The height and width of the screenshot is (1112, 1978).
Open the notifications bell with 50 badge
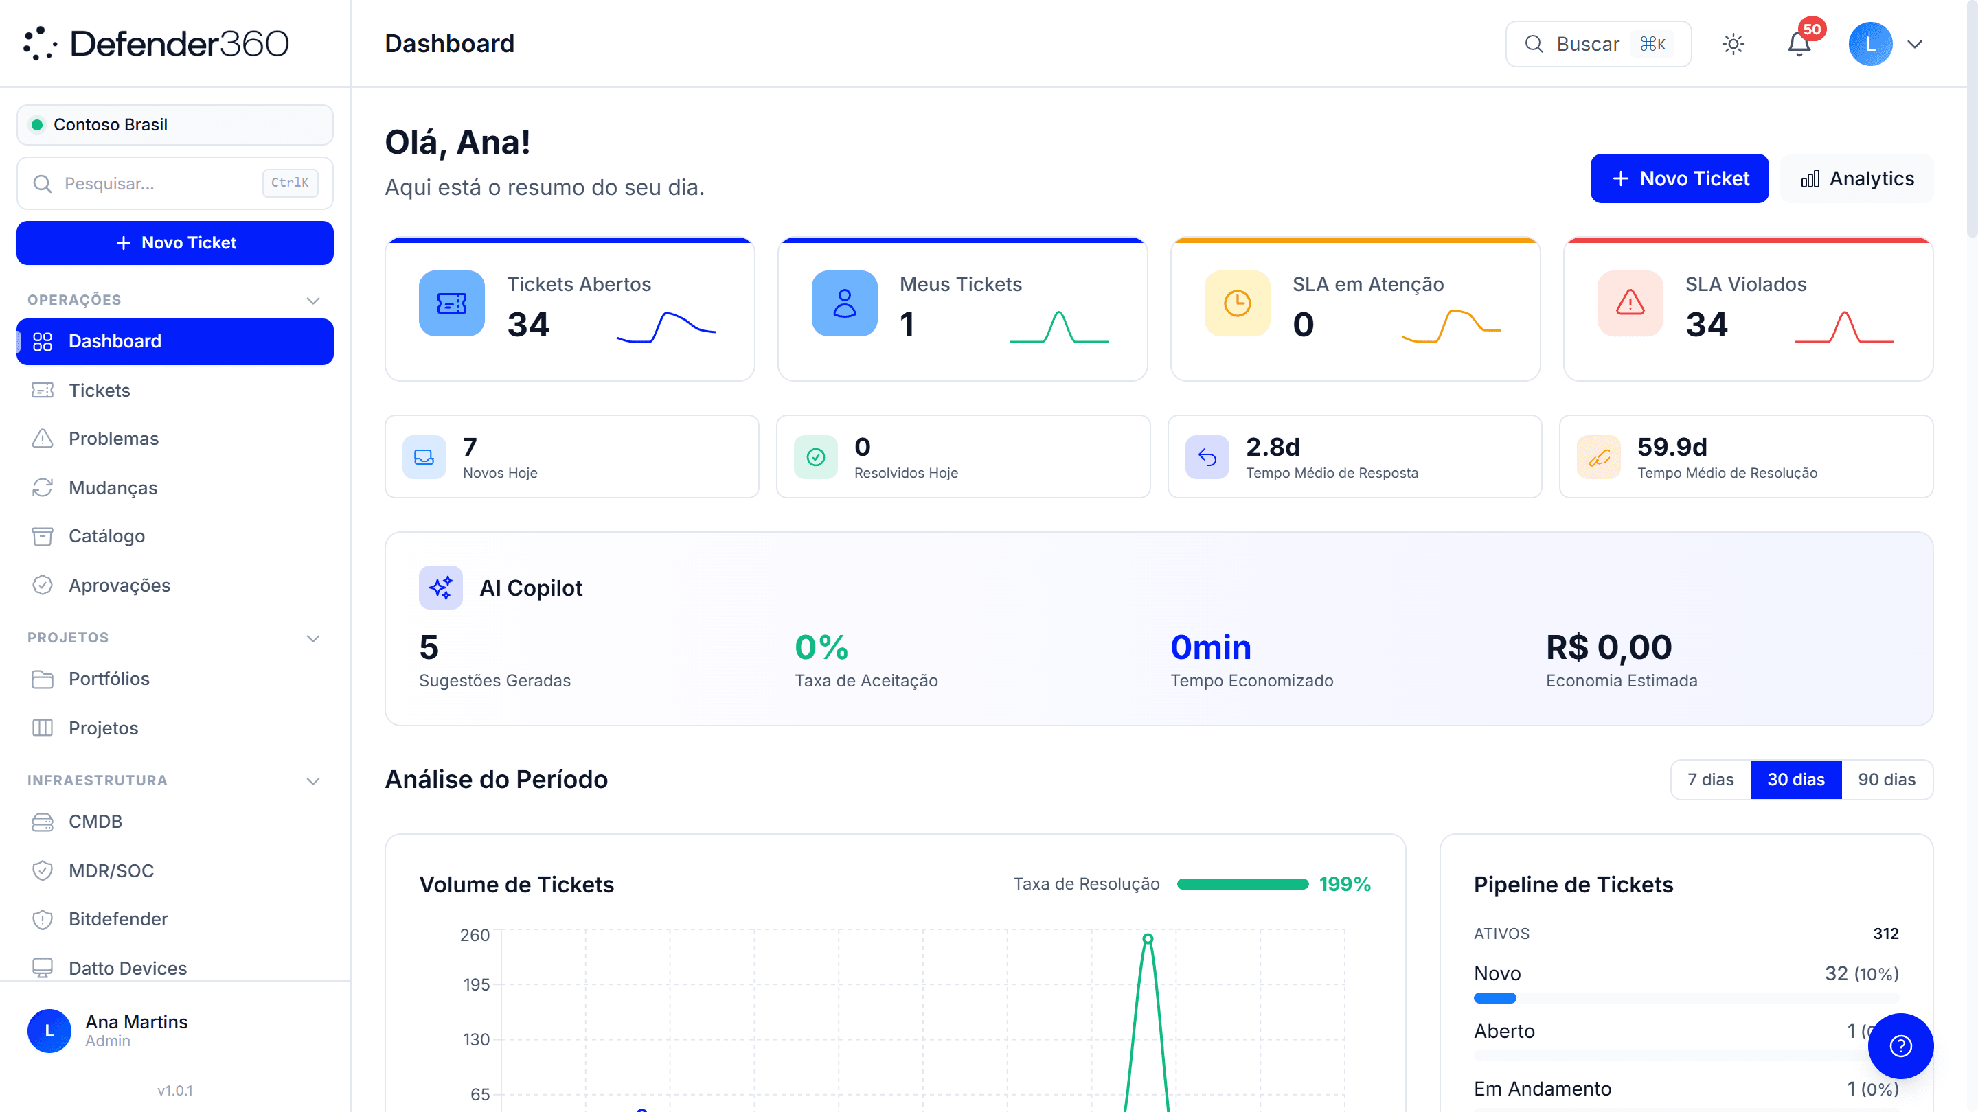1799,44
